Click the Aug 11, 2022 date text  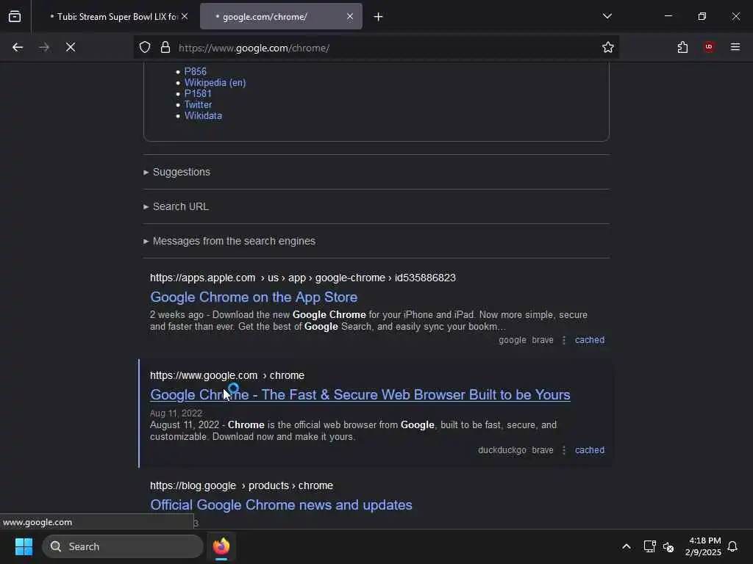[x=176, y=413]
